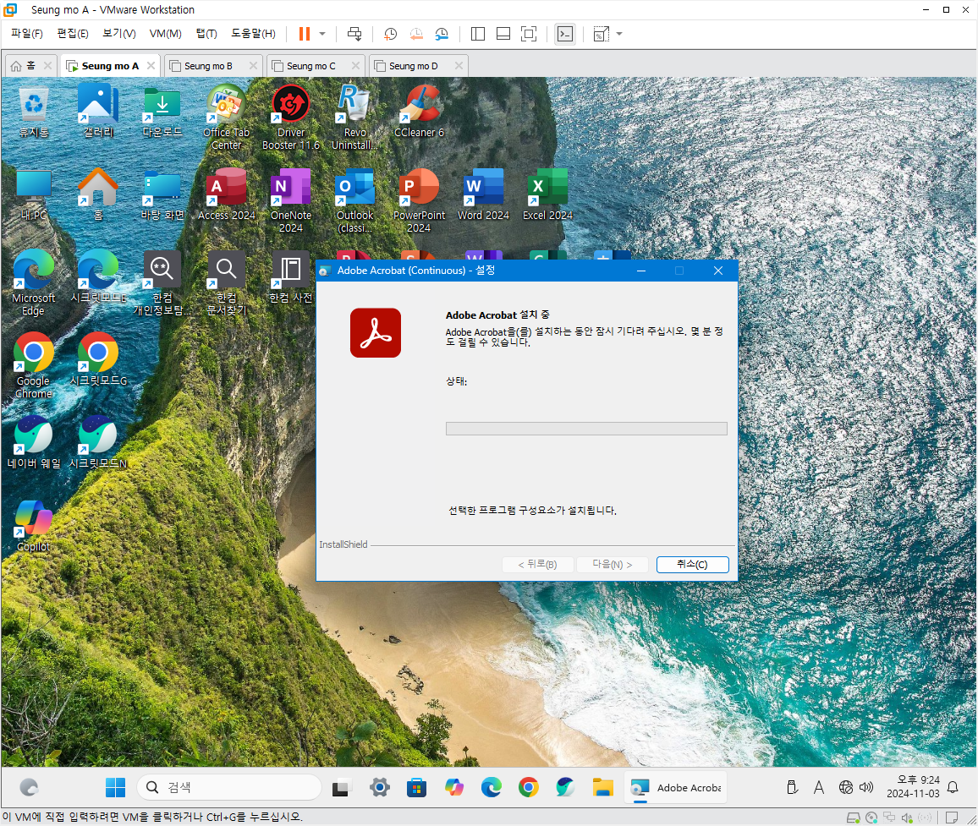Open Settings gear on taskbar
Screen dimensions: 978x826
[379, 787]
